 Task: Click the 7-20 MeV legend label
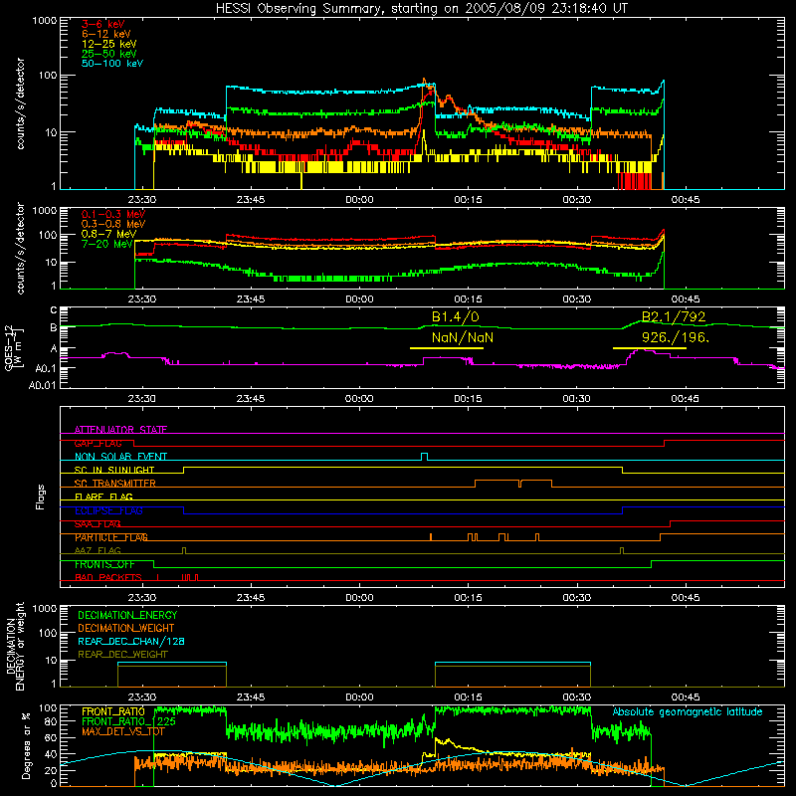[x=107, y=244]
